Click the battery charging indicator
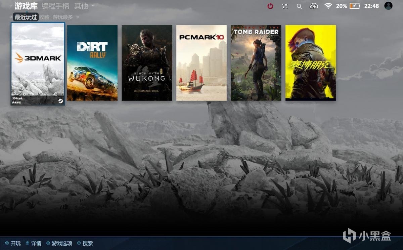403x250 pixels. [355, 6]
